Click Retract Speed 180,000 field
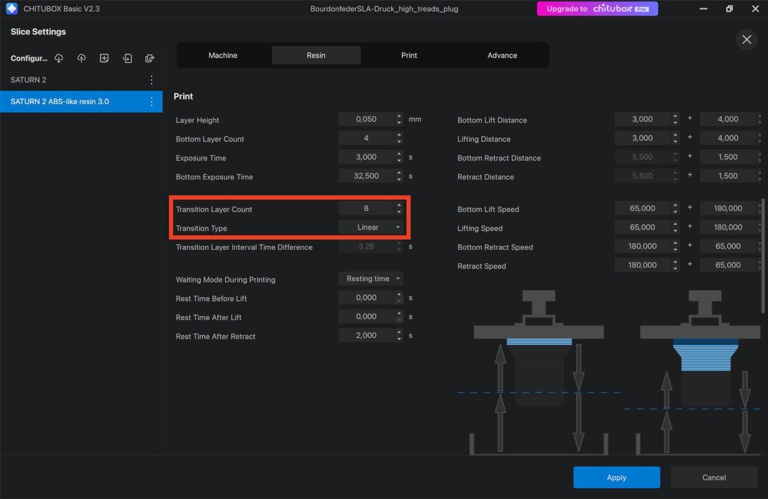 coord(643,265)
